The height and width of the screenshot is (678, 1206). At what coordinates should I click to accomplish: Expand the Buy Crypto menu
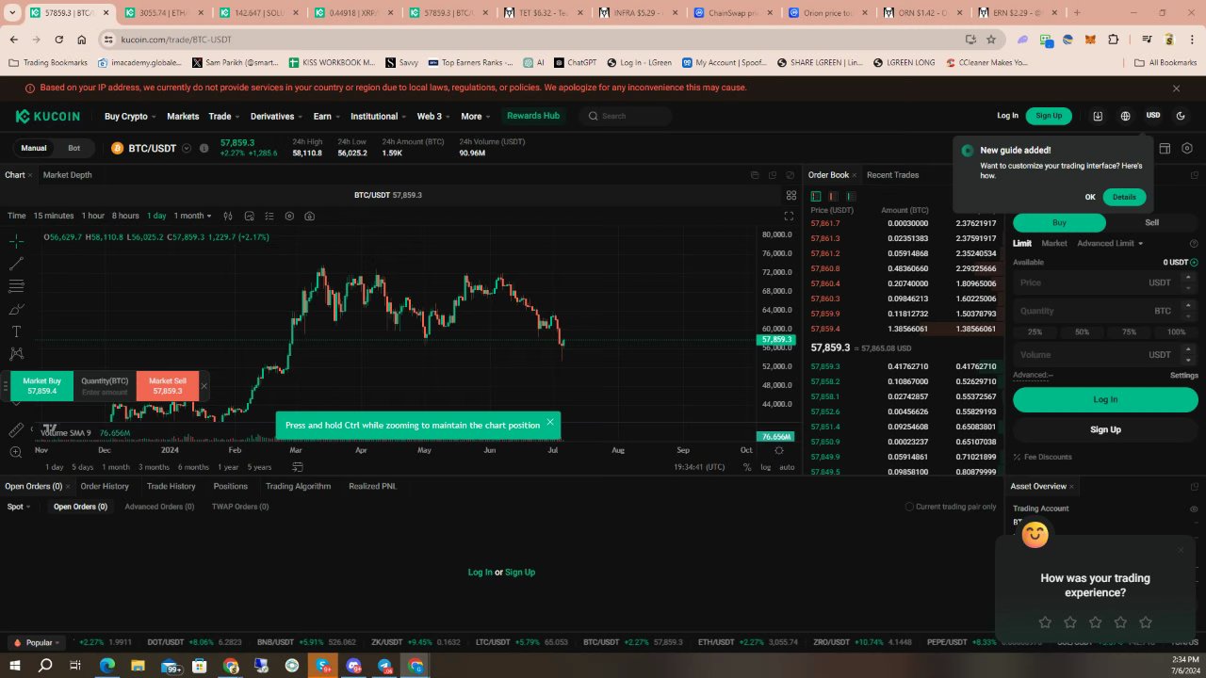click(131, 117)
